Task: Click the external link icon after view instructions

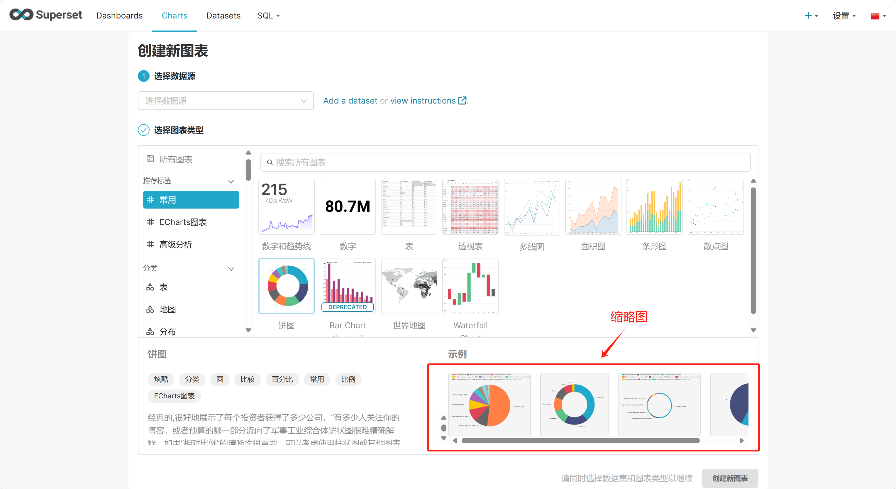Action: [x=462, y=101]
